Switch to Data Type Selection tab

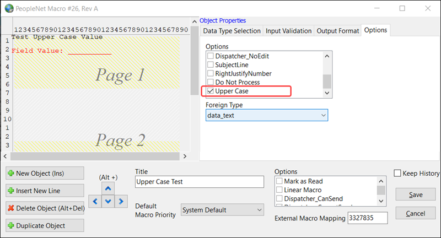(x=232, y=31)
